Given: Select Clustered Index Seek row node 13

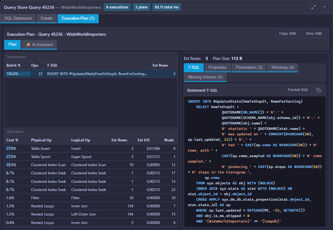Looking at the screenshot, I should click(91, 181).
